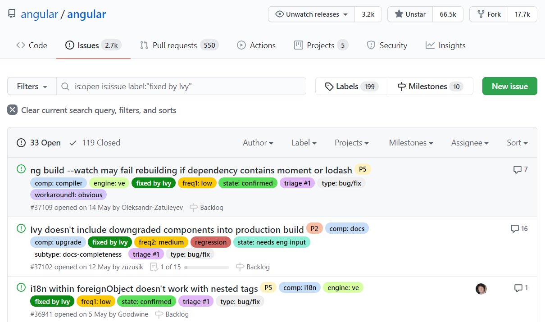The width and height of the screenshot is (545, 322).
Task: Click the Backlog milestone on issue #37109
Action: click(x=206, y=208)
